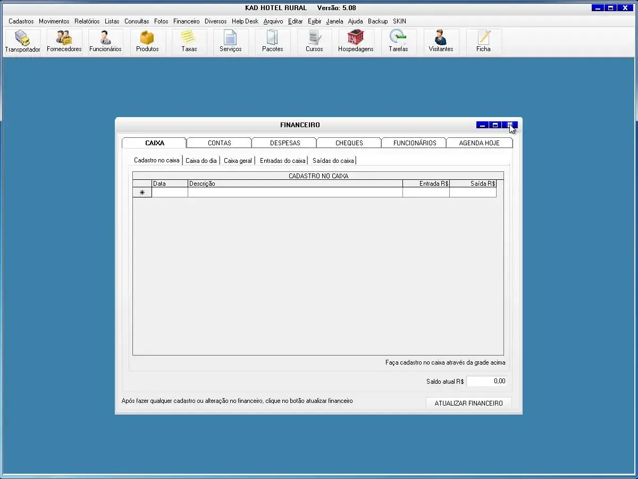Screen dimensions: 638x479
Task: Click the empty Saída R$ cell
Action: pyautogui.click(x=473, y=193)
